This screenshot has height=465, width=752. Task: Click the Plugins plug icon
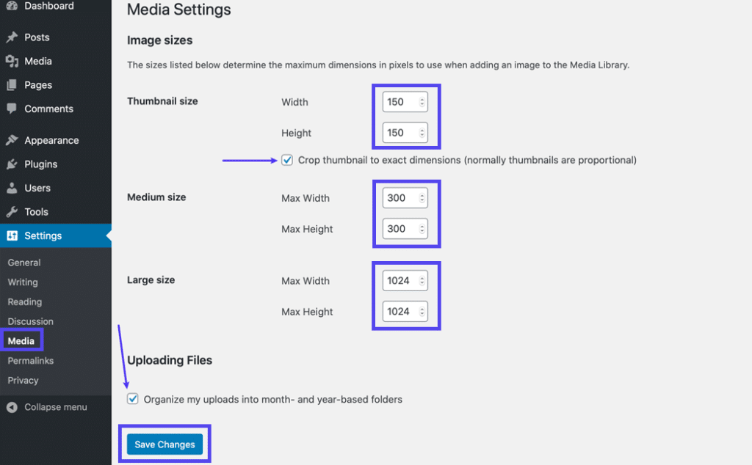(x=12, y=164)
